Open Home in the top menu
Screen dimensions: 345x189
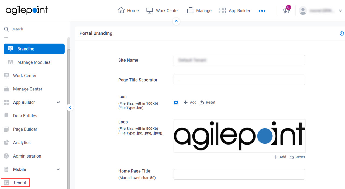128,10
